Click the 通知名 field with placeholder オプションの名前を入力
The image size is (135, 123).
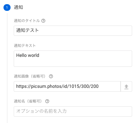[73, 111]
